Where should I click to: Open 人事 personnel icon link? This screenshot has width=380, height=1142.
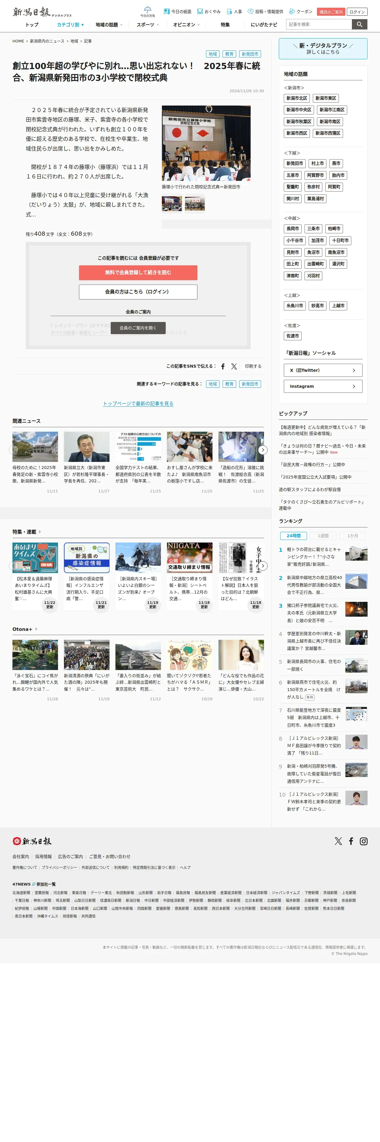(234, 12)
